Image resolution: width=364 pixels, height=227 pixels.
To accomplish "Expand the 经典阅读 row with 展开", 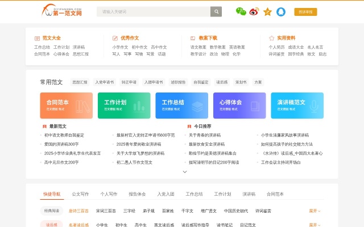I will pos(315,211).
